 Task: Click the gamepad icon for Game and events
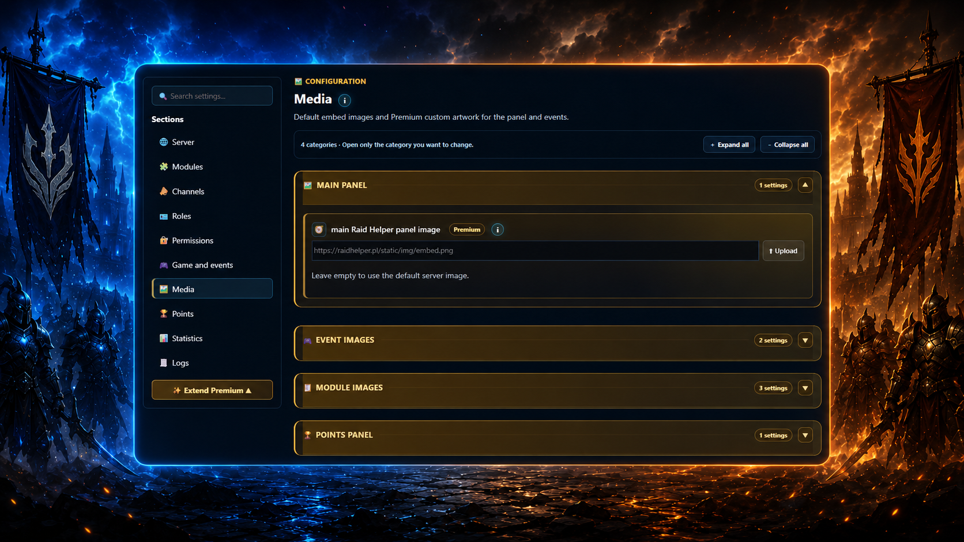coord(164,265)
